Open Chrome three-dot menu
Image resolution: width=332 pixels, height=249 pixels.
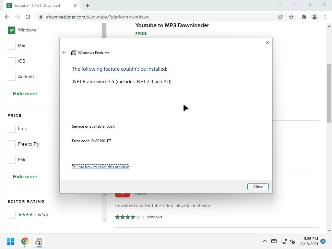[325, 17]
